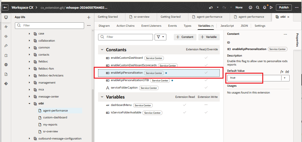Open the dropdown arrow next to undo
Screen dimensions: 302x142
pos(218,7)
